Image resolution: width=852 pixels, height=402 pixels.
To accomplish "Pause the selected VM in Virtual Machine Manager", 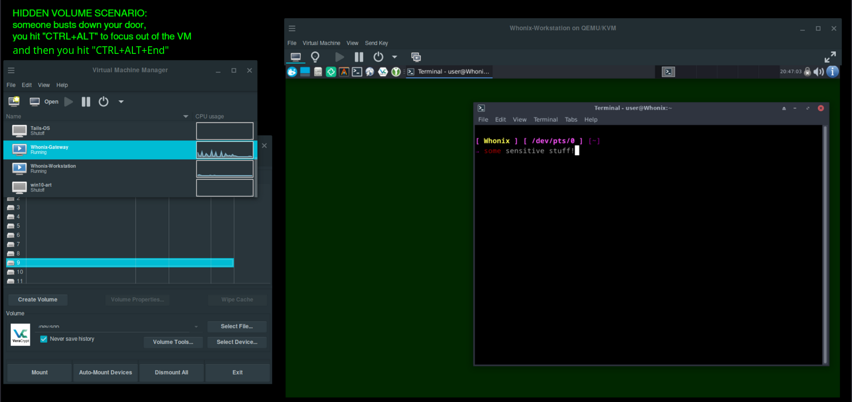I will (86, 102).
